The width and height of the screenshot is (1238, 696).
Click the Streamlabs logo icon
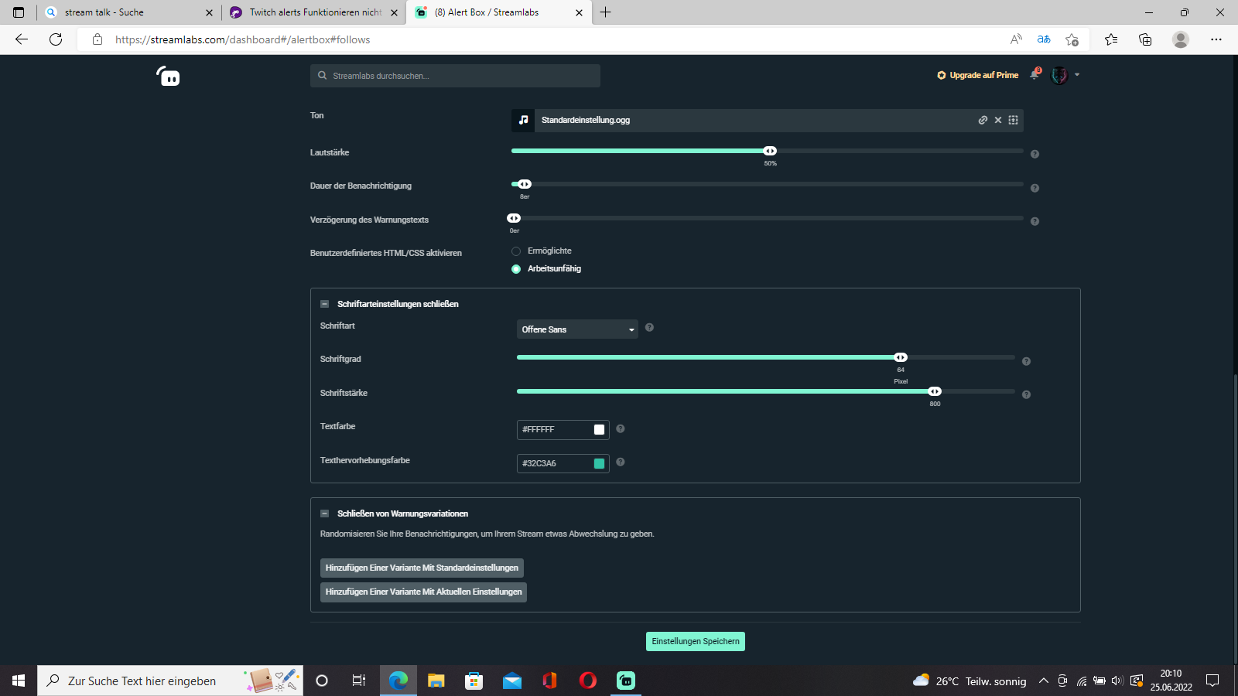pyautogui.click(x=169, y=76)
